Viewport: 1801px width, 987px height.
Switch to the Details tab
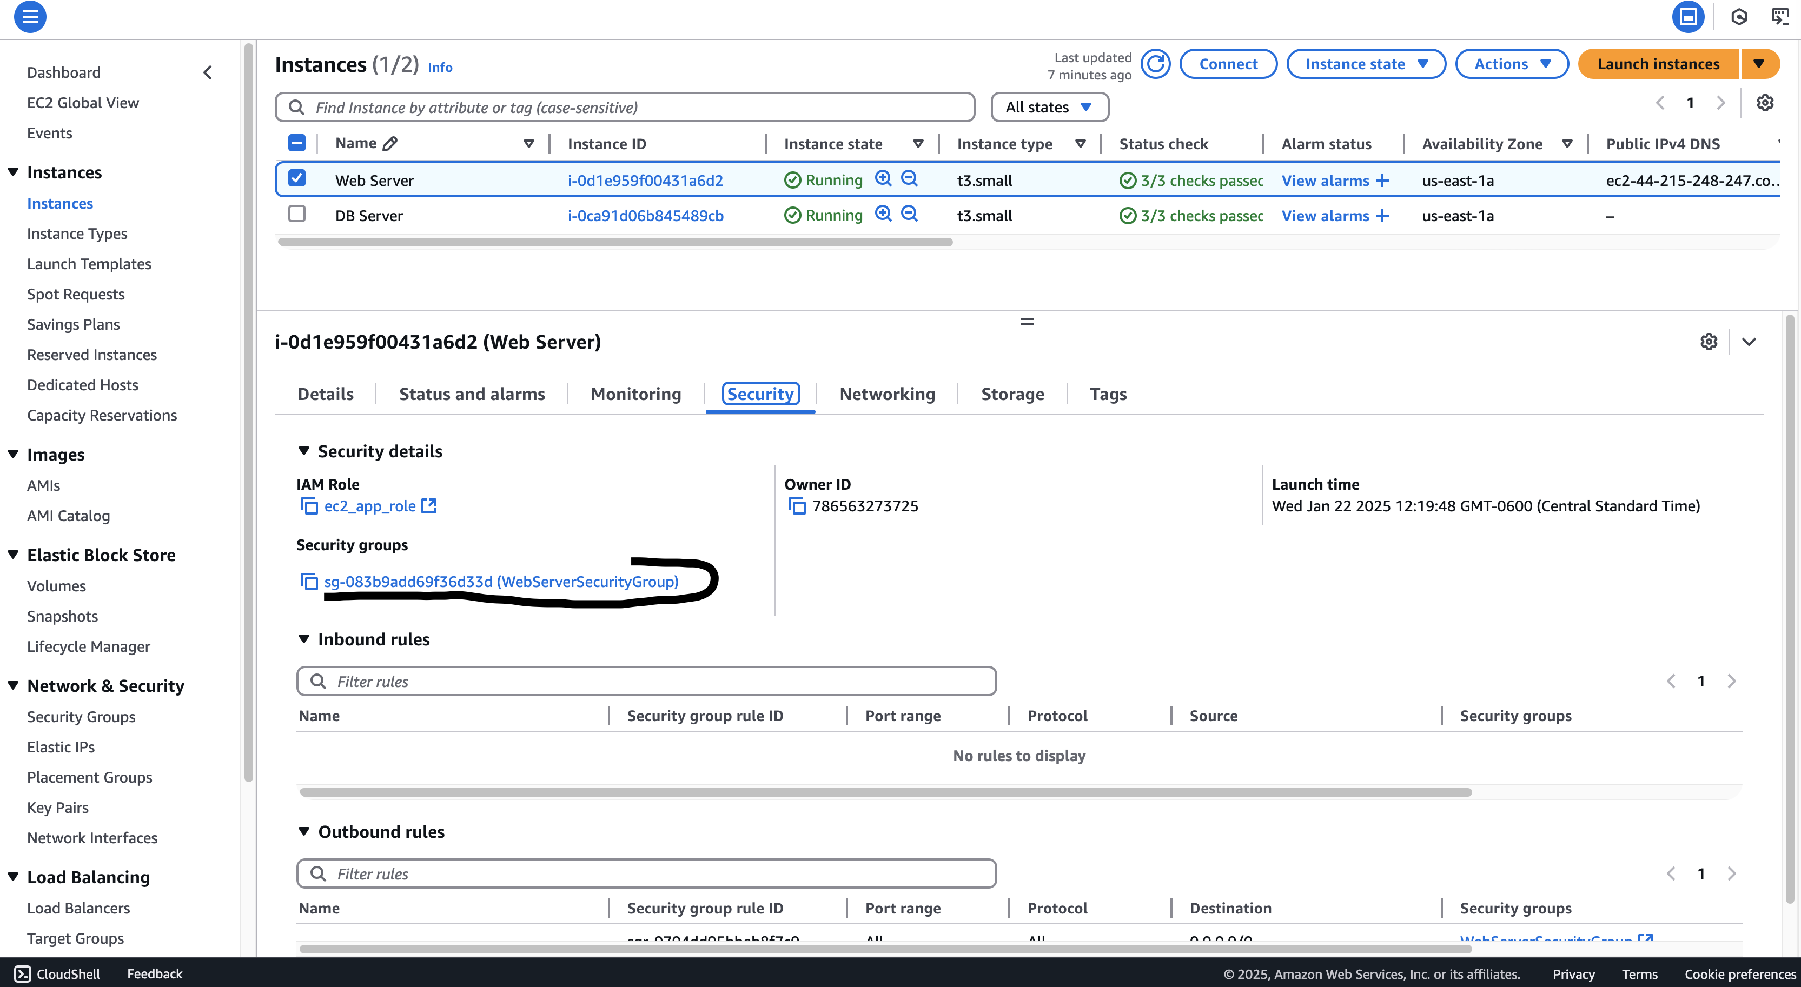[x=326, y=394]
